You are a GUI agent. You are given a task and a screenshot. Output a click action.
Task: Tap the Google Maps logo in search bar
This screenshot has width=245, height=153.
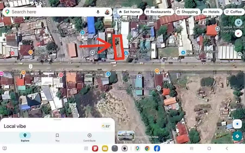coord(7,12)
